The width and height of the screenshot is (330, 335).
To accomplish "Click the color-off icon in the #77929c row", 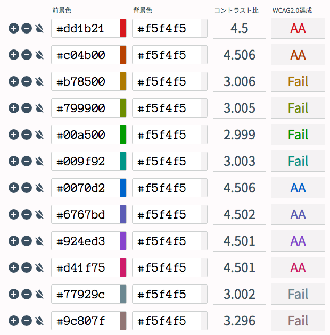I will point(39,294).
